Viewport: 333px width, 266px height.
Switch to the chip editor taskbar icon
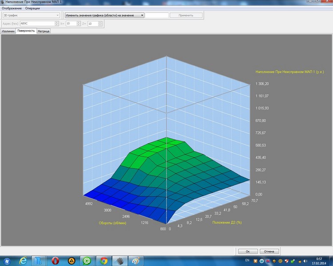(119, 260)
